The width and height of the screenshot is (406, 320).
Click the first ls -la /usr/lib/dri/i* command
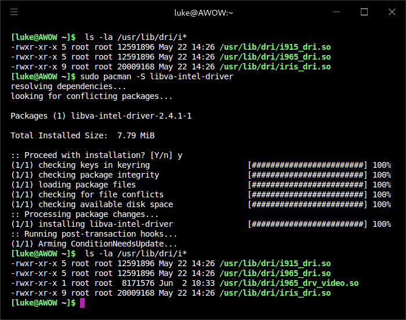[136, 37]
